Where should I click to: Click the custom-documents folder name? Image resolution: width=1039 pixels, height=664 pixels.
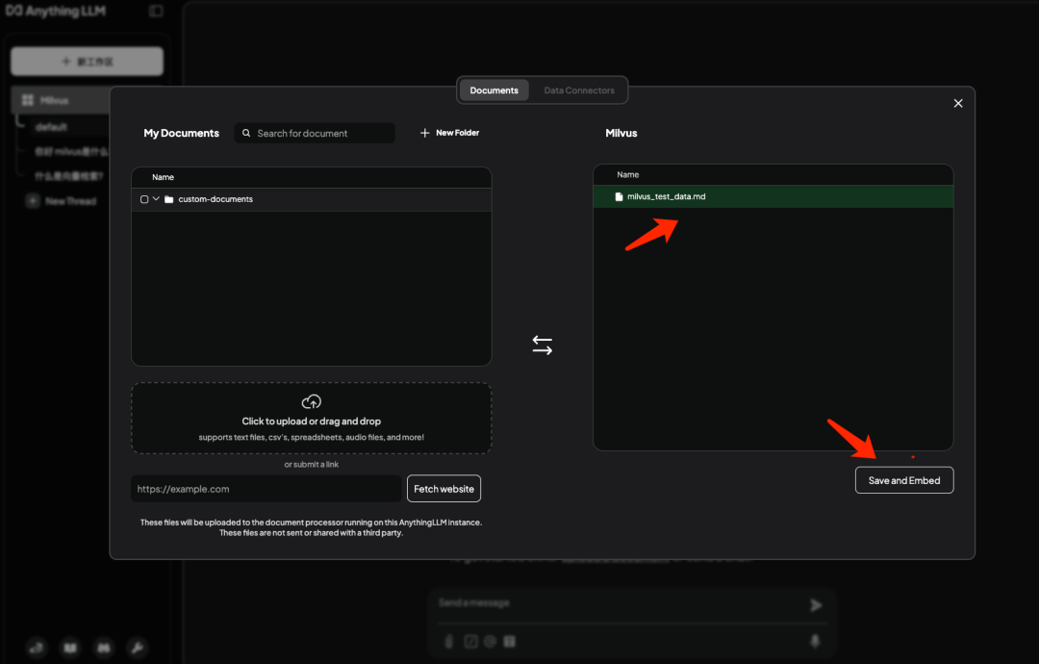pos(215,199)
